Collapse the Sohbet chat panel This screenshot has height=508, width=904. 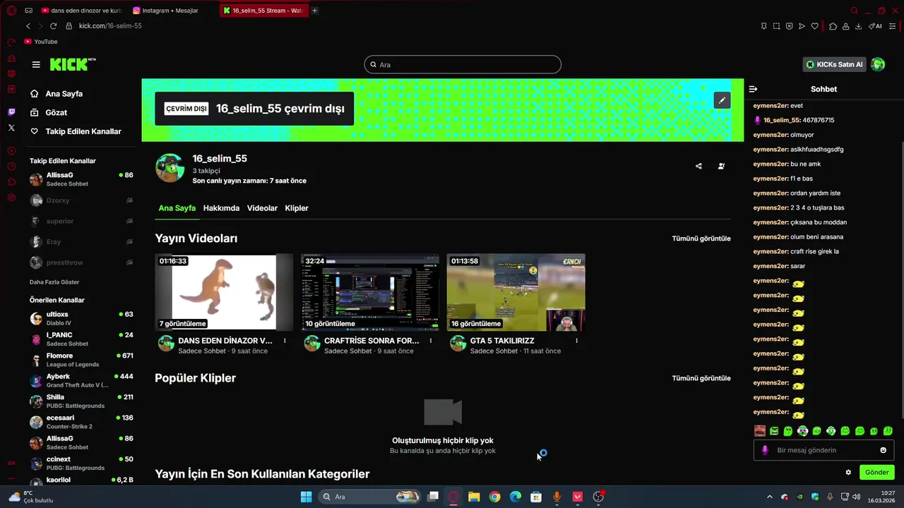753,89
